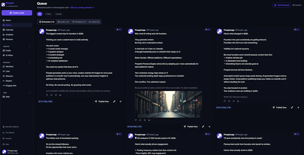
Task: Edit the Sun 3 May post pencil icon
Action: click(x=292, y=107)
